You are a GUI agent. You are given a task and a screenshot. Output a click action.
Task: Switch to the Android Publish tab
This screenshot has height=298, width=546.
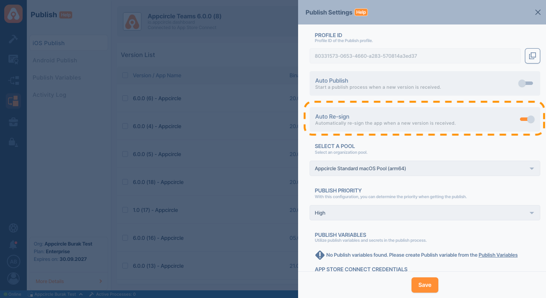pos(55,60)
